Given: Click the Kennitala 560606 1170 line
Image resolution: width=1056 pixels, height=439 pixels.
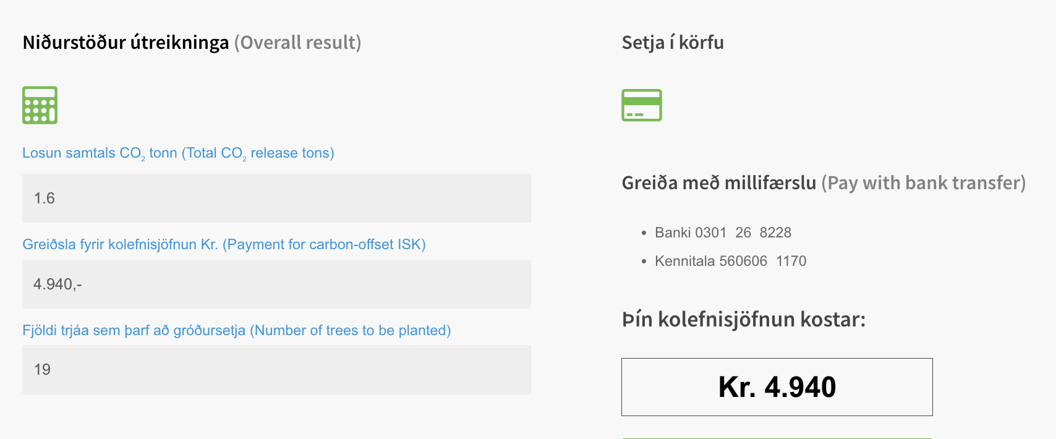Looking at the screenshot, I should 730,261.
